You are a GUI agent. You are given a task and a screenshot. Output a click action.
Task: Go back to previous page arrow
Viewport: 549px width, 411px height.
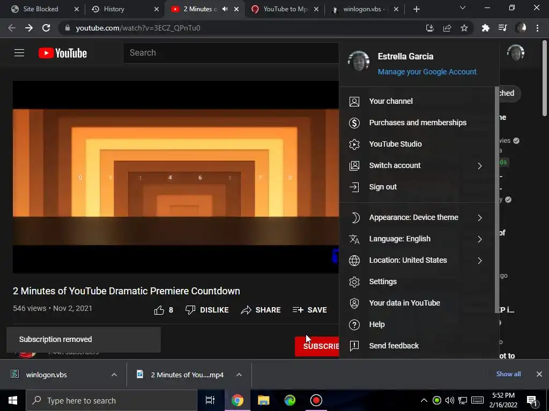coord(12,28)
